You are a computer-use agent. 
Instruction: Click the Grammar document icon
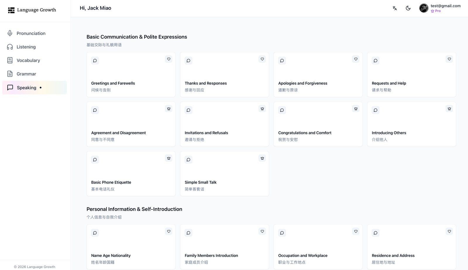click(x=10, y=74)
